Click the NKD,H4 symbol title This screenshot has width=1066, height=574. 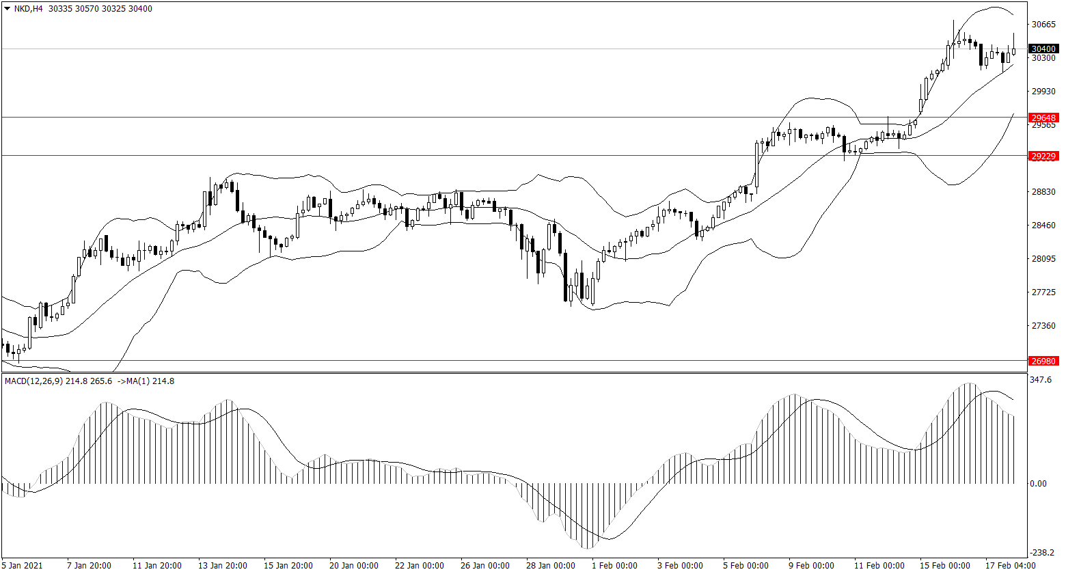(29, 9)
